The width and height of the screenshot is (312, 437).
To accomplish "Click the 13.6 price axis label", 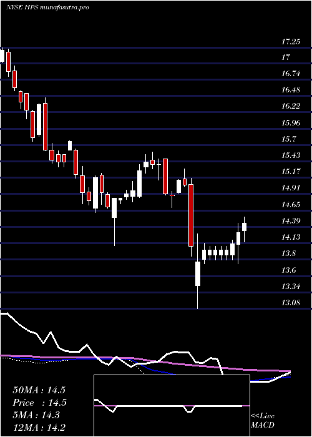I will pos(289,270).
